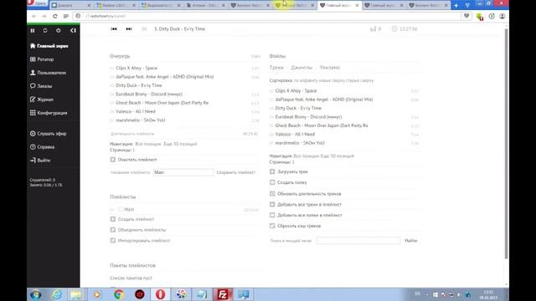
Task: Tick the Очистить плейлист checkbox
Action: pos(113,160)
